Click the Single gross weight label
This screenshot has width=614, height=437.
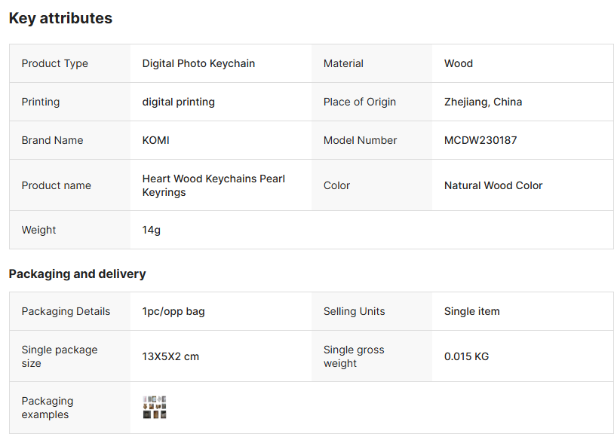354,357
